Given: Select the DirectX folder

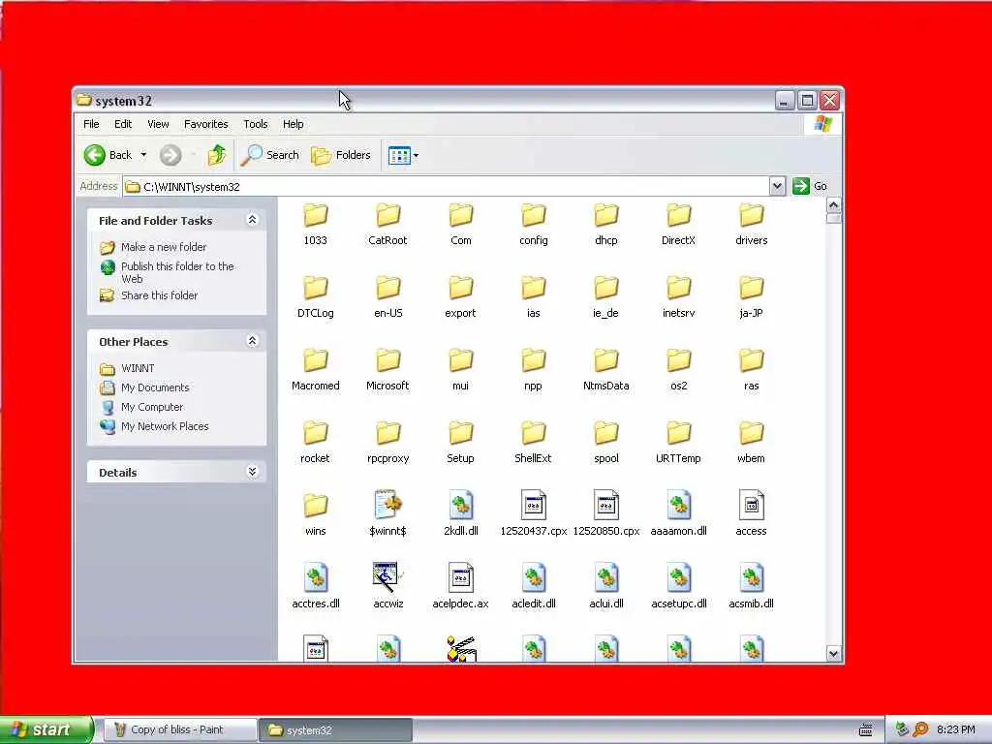Looking at the screenshot, I should pyautogui.click(x=678, y=225).
